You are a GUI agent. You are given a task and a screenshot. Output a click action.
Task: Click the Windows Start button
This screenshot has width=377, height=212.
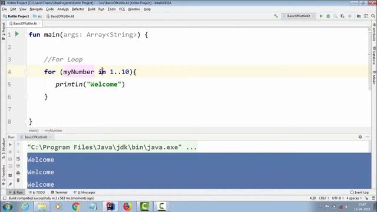tap(8, 207)
